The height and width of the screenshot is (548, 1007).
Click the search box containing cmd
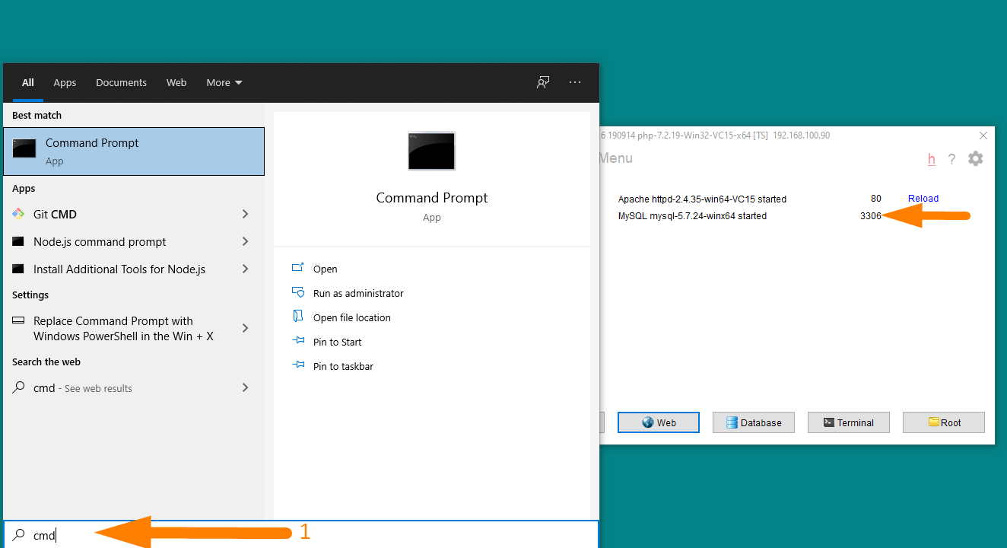click(301, 534)
